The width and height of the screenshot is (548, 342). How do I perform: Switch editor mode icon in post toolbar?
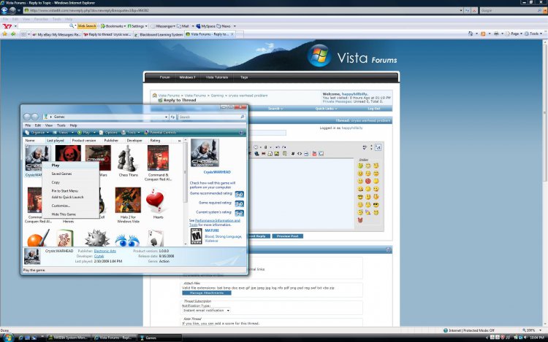(378, 147)
